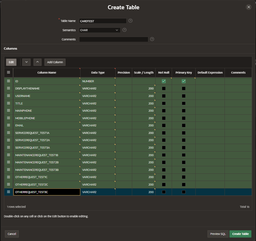Toggle Not Null checkbox for TITLE
Viewport: 256px width, 241px height.
164,103
